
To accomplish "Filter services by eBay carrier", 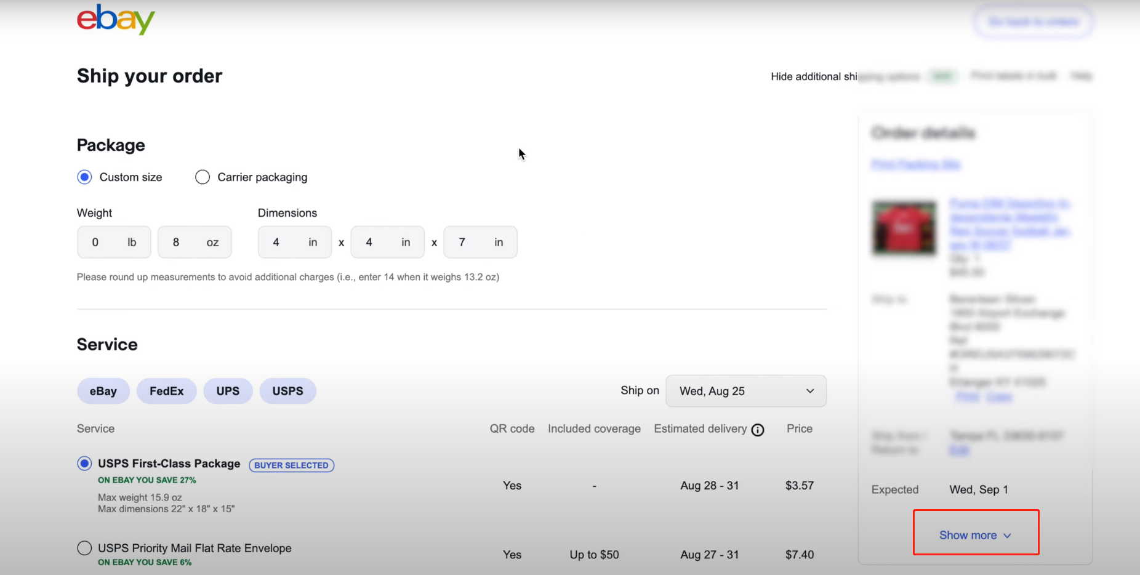I will pyautogui.click(x=103, y=391).
